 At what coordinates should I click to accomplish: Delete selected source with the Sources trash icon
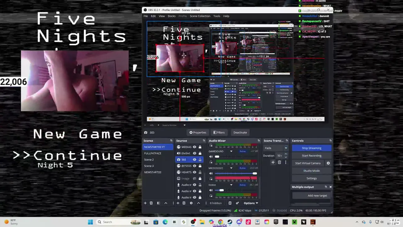pyautogui.click(x=184, y=203)
